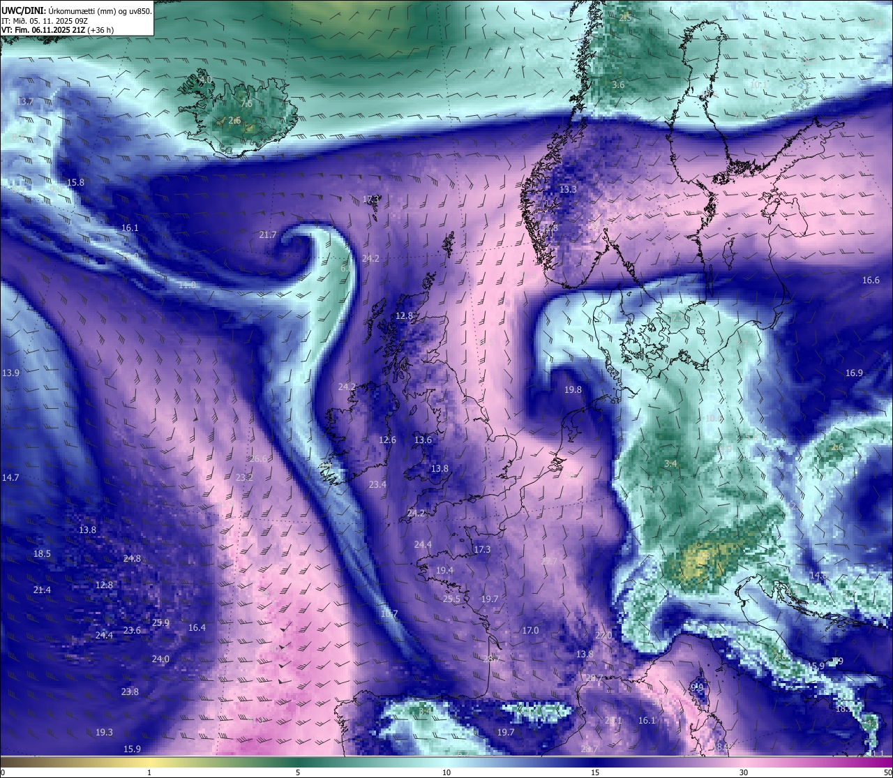Click the 21.4 value on the map
Viewport: 893px width, 778px height.
(x=42, y=590)
